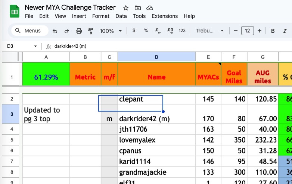Click the document title Newer MYA Challenge Tracker
Image resolution: width=292 pixels, height=184 pixels.
[70, 7]
